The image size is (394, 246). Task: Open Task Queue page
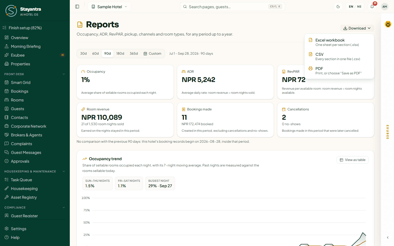[x=35, y=180]
